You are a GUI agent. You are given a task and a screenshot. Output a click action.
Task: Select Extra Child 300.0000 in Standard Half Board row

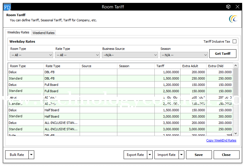pos(219,116)
